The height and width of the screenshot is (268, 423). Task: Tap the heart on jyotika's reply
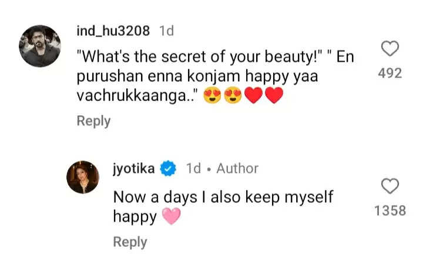(x=390, y=187)
